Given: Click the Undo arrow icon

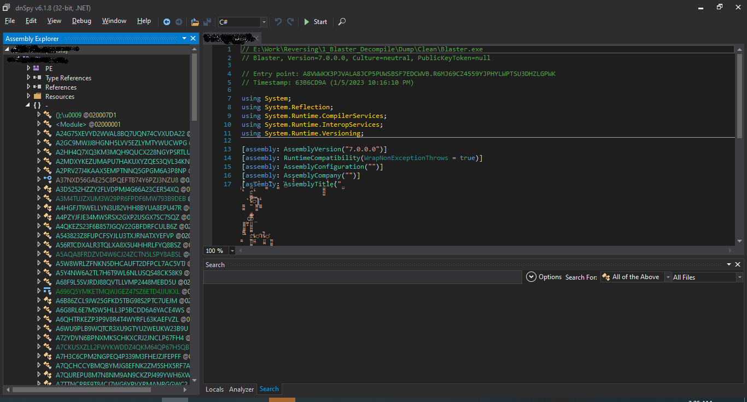Looking at the screenshot, I should click(278, 22).
